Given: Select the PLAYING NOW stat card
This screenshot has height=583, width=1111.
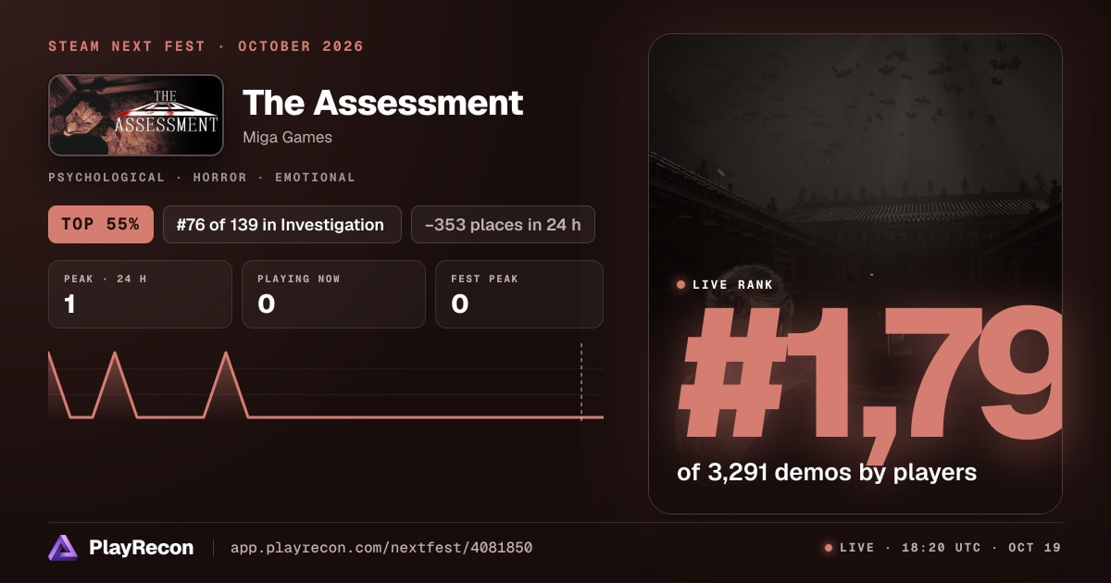Looking at the screenshot, I should pos(333,294).
